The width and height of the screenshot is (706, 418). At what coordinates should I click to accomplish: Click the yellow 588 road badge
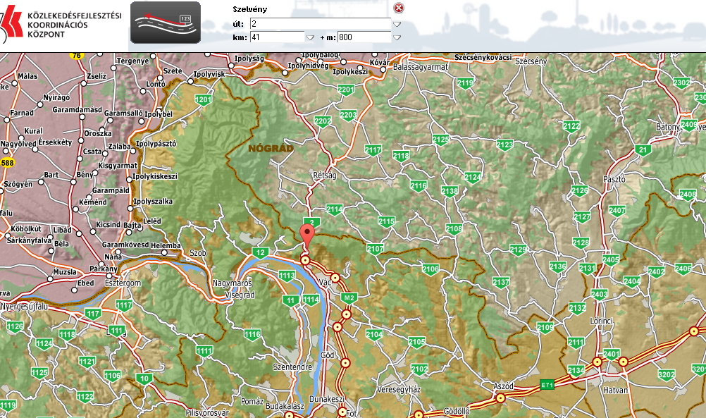(7, 163)
